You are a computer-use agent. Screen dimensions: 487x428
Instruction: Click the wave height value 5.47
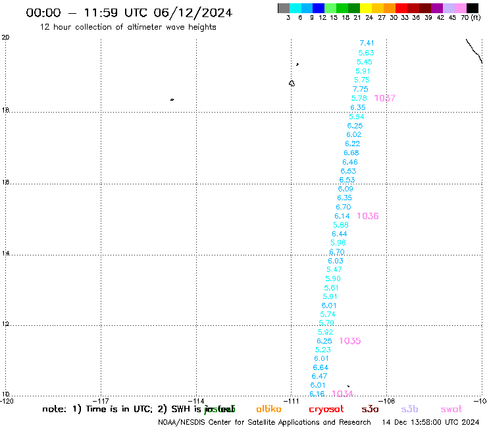coord(334,269)
